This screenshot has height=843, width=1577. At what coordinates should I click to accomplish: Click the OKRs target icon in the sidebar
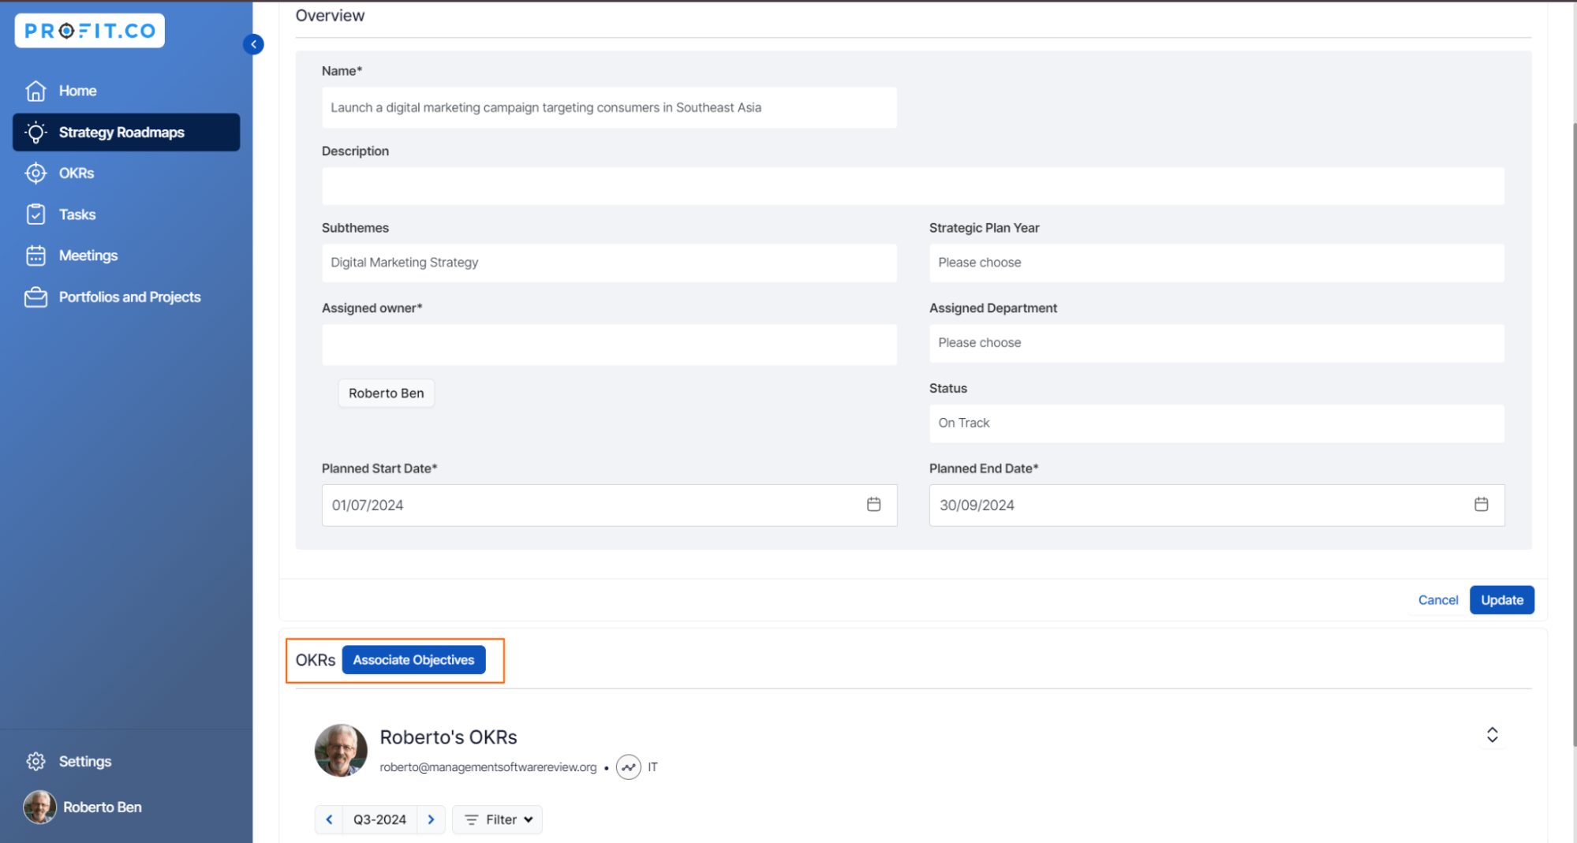pyautogui.click(x=36, y=173)
